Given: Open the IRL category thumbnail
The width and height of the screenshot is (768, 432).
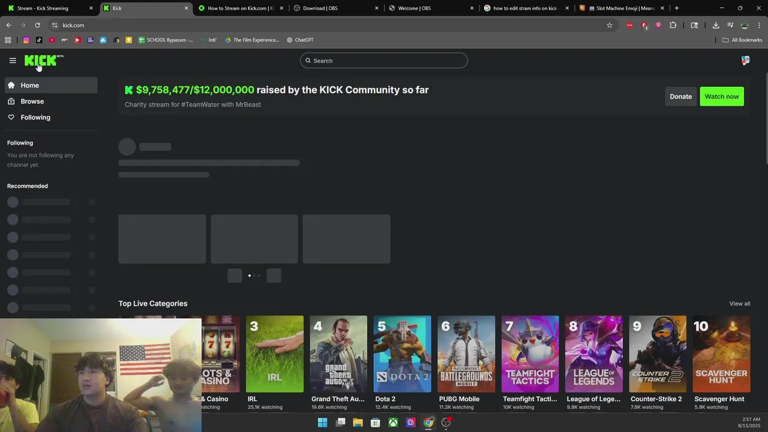Looking at the screenshot, I should coord(275,354).
